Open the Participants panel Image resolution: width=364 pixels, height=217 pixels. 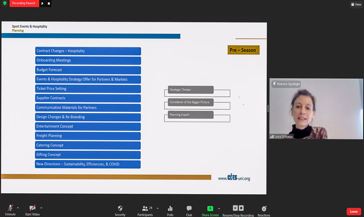pos(145,210)
